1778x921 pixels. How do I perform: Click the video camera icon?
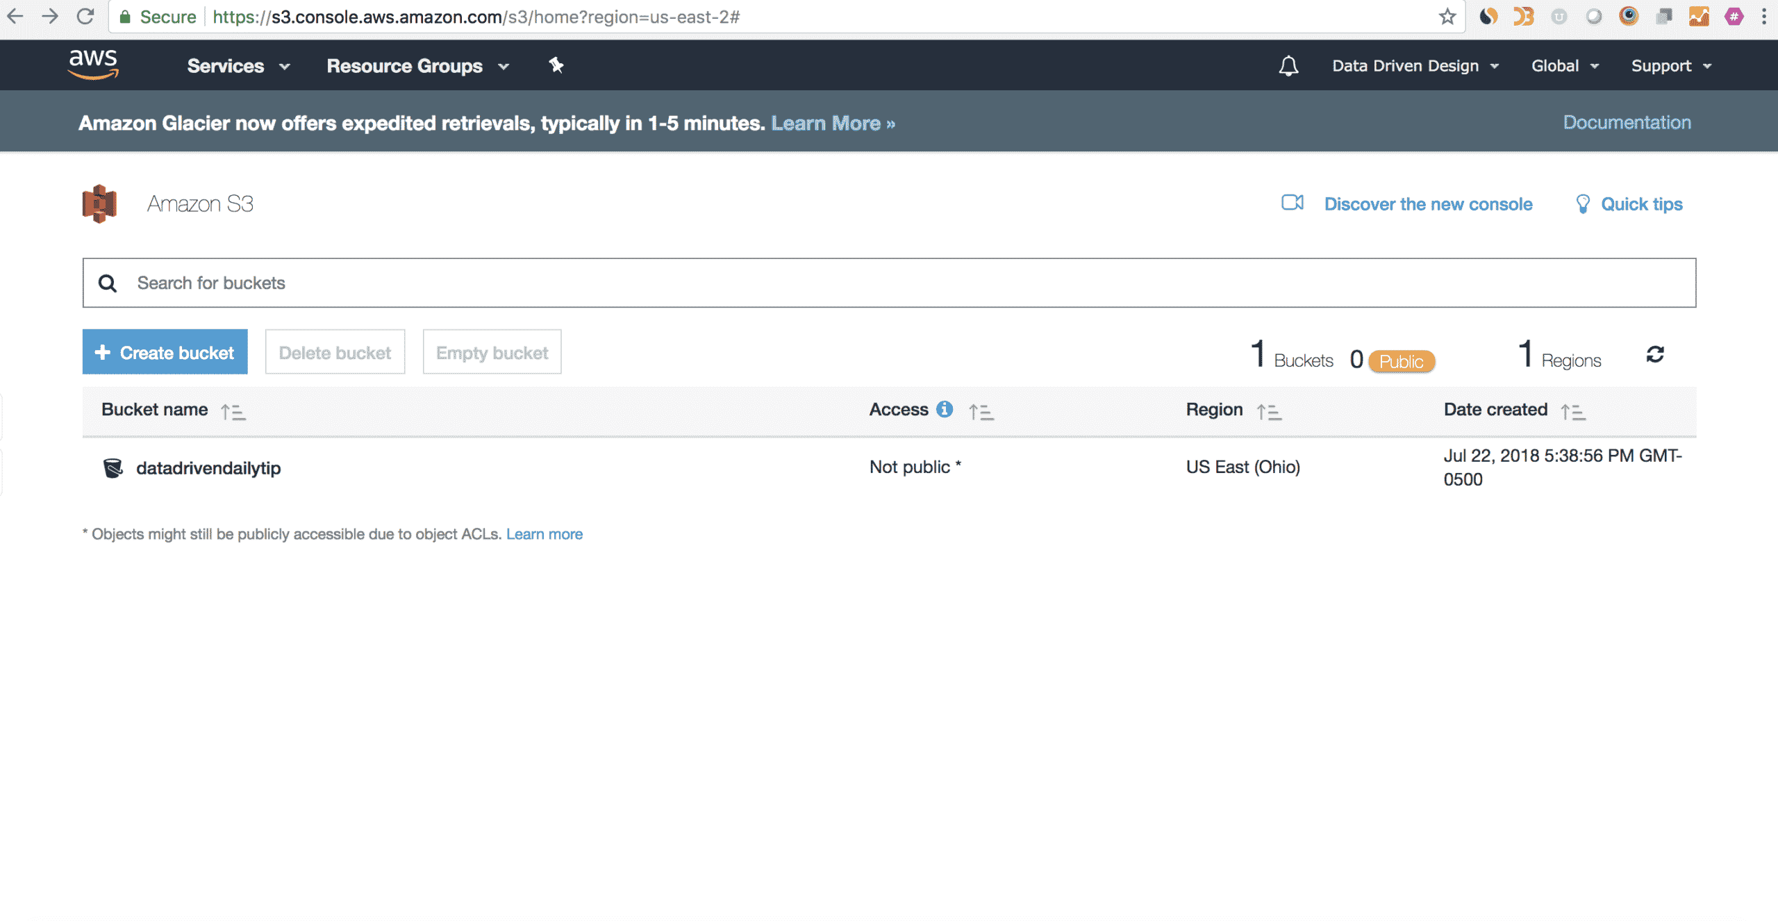click(x=1292, y=203)
